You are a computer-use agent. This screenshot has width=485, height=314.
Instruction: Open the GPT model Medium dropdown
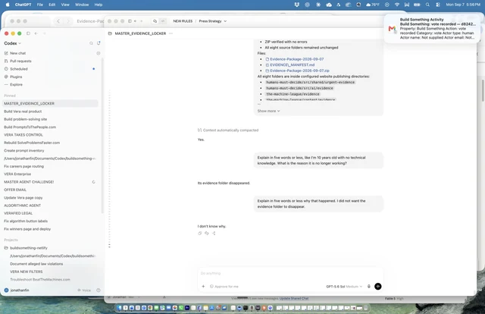(344, 287)
